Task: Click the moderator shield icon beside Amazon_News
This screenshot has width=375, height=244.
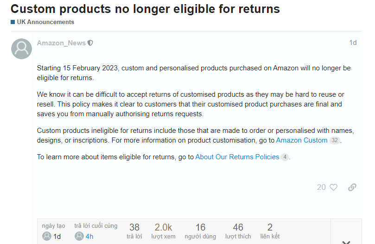Action: click(90, 43)
